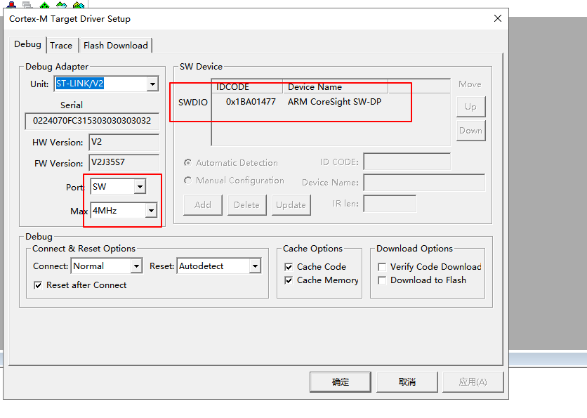
Task: Click the Serial number field
Action: point(92,121)
